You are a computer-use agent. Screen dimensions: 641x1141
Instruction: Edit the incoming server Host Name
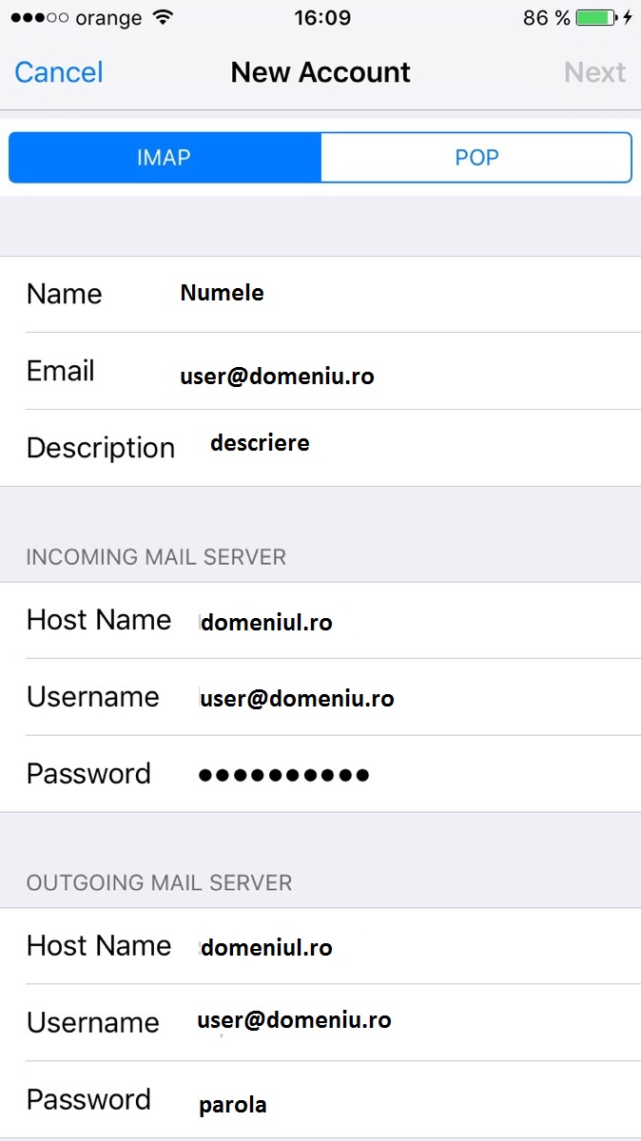click(320, 620)
